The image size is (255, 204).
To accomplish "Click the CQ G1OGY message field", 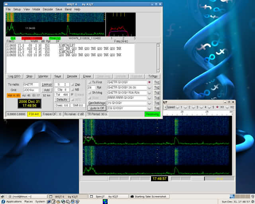I will coord(127,108).
